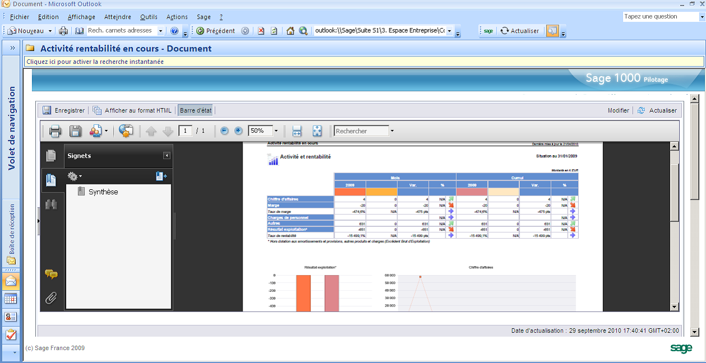Expand the address bar dropdown arrow
706x363 pixels.
(x=450, y=31)
